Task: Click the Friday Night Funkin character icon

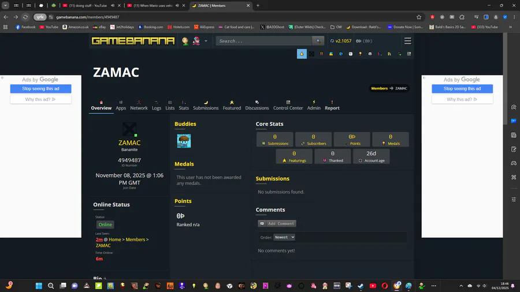Action: pyautogui.click(x=196, y=41)
